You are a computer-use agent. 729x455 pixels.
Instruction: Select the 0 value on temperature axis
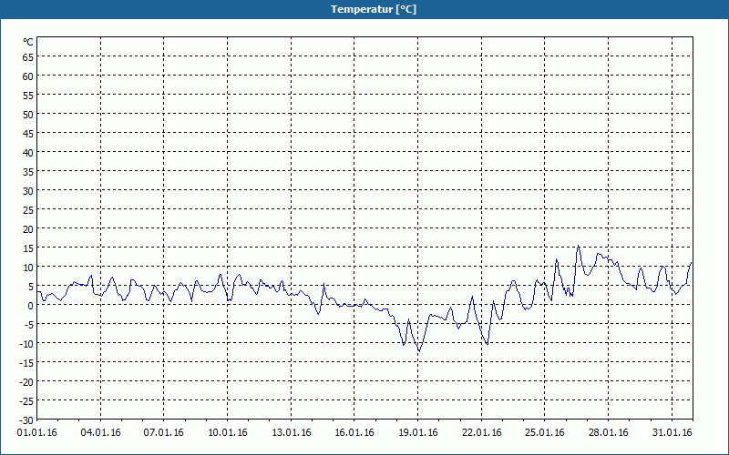(x=31, y=306)
